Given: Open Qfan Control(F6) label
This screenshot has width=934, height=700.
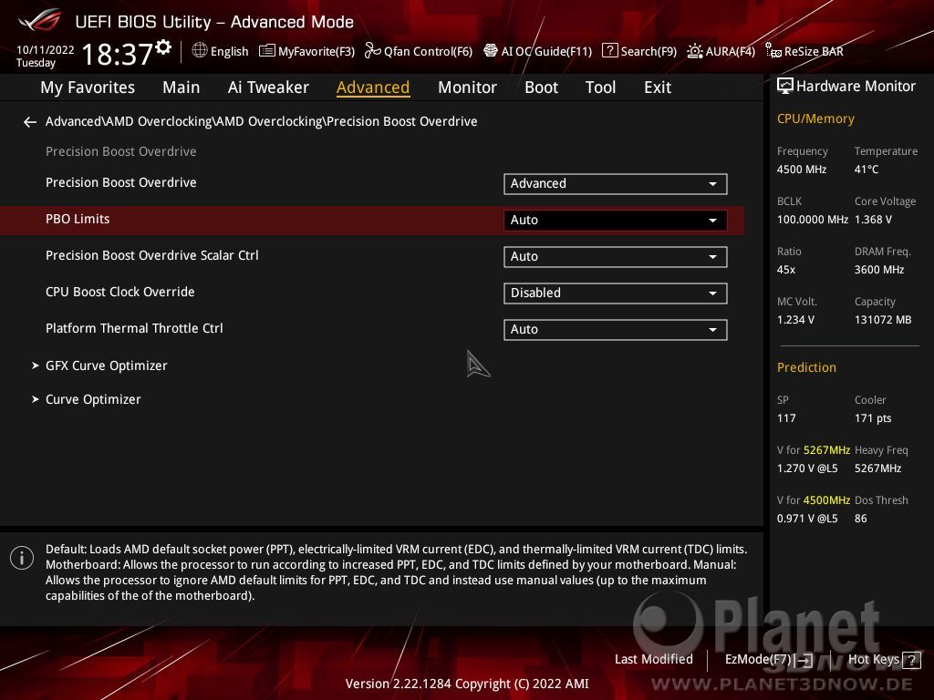Looking at the screenshot, I should 428,52.
